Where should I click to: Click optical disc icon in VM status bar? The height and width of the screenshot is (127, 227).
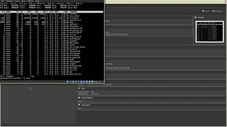(70, 81)
